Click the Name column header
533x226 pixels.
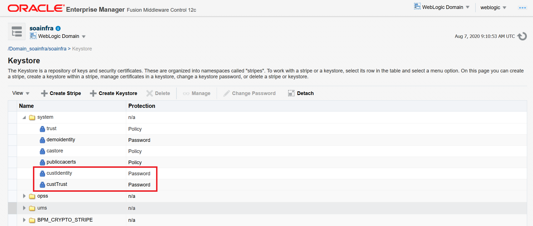[x=71, y=106]
